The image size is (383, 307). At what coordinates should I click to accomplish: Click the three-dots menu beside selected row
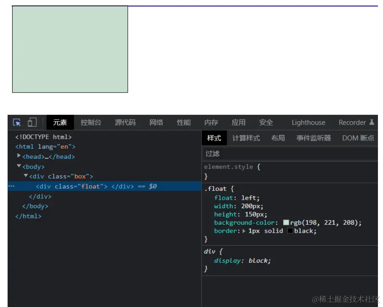11,186
